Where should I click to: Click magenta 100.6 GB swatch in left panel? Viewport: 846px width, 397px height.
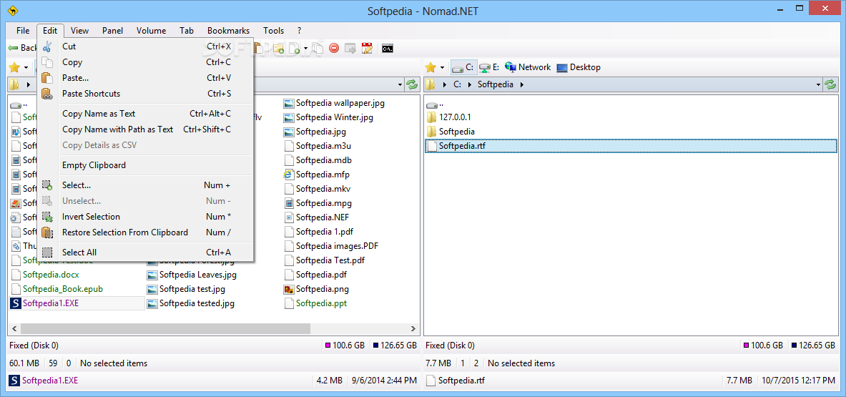pyautogui.click(x=328, y=345)
